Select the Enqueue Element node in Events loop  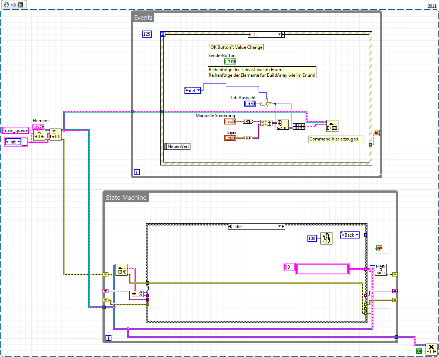[332, 126]
